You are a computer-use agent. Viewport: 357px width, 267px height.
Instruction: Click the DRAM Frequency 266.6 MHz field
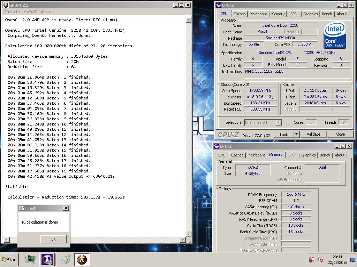(x=296, y=194)
